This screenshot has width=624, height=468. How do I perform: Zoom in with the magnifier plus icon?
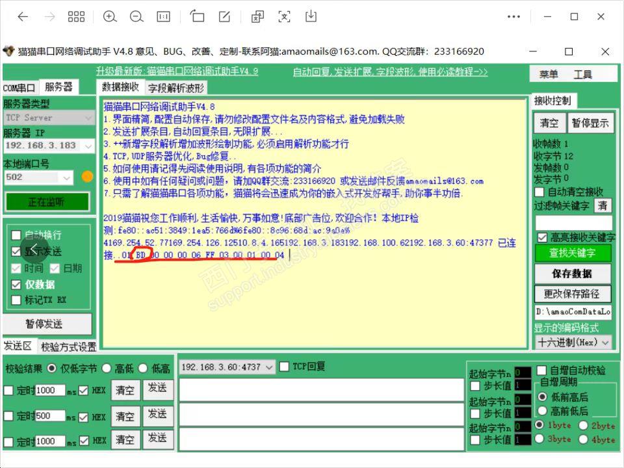click(x=109, y=17)
